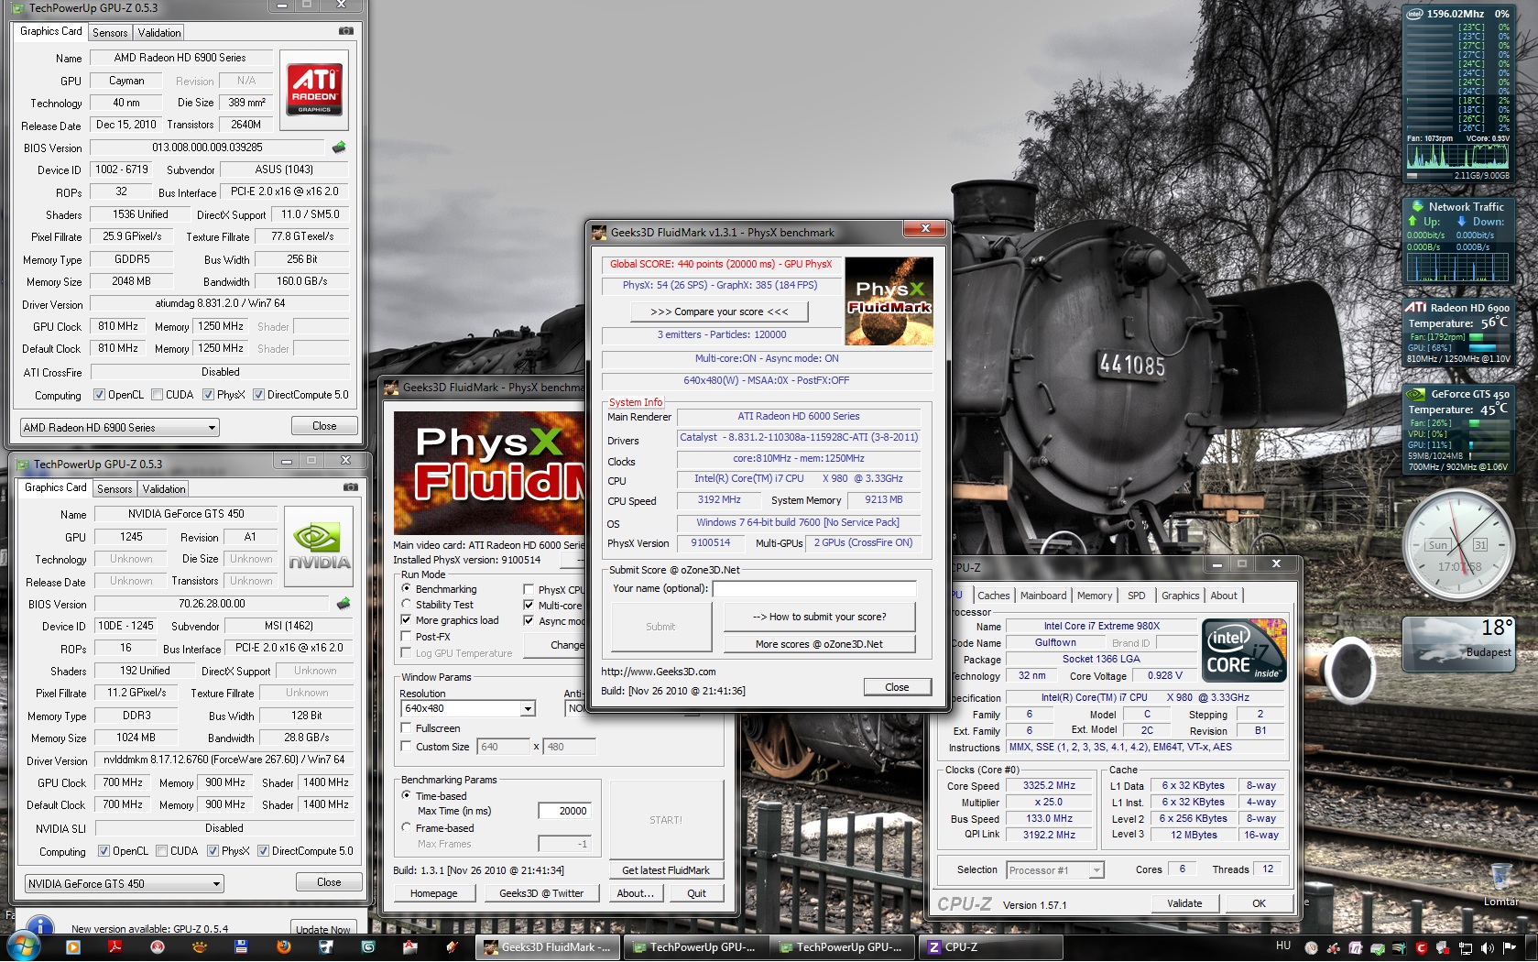The image size is (1538, 962).
Task: Toggle PhysX checkbox in NVIDIA GTS 450 GPU-Z
Action: pos(213,851)
